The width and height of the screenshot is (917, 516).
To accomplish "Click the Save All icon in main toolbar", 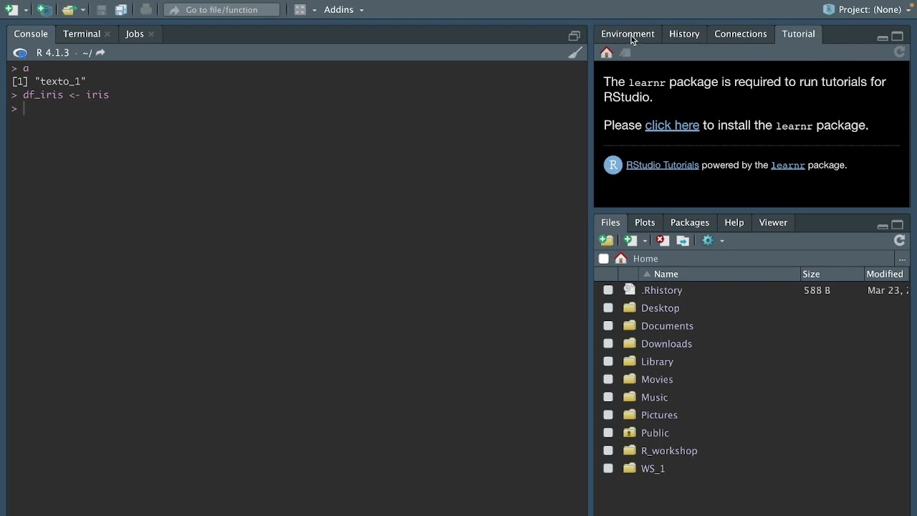I will [x=121, y=10].
